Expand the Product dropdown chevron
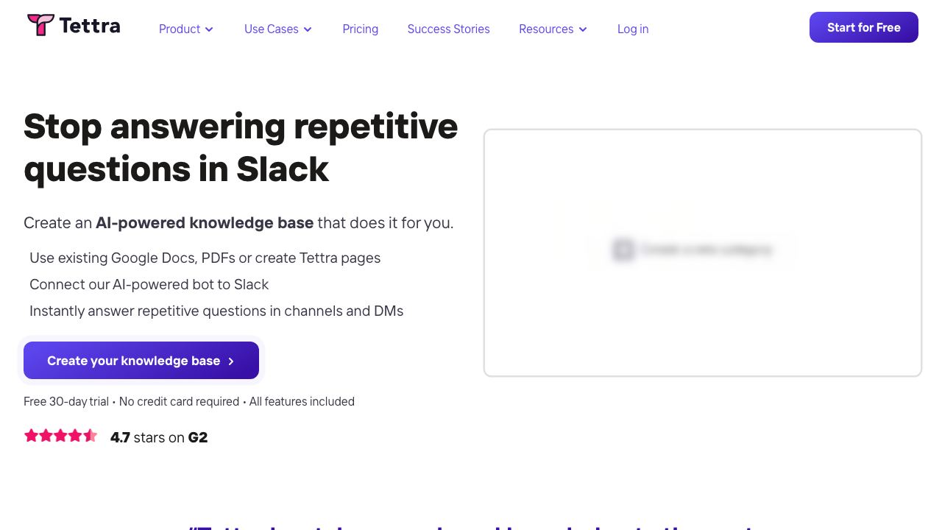Image resolution: width=942 pixels, height=530 pixels. (x=209, y=29)
